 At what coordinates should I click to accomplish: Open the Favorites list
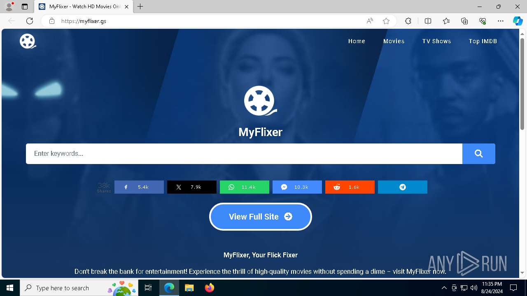pos(446,21)
